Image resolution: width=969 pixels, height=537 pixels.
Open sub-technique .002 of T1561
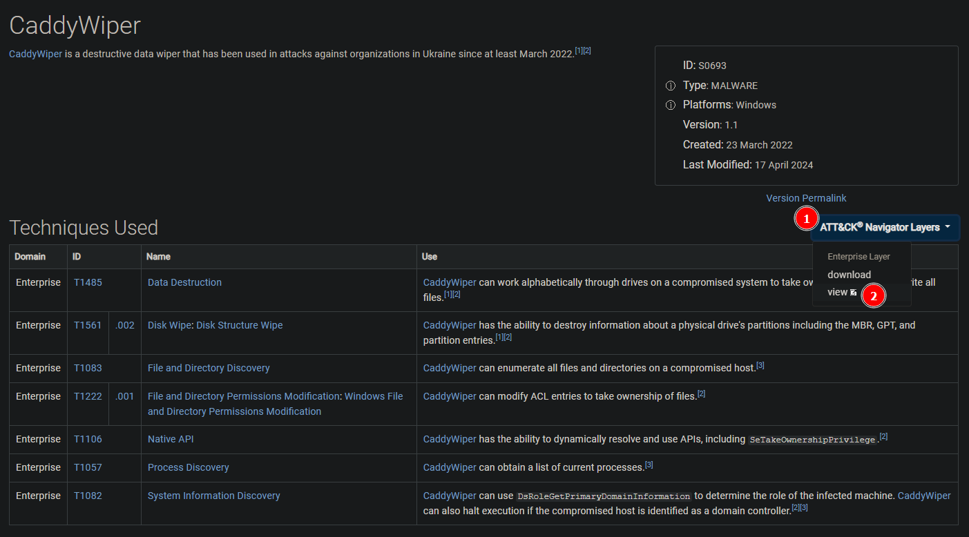124,325
